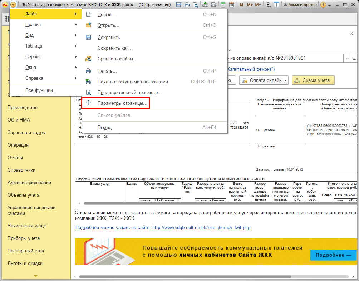Viewport: 359px width, 281px height.
Task: Click the printer icon in title bar
Action: [187, 5]
